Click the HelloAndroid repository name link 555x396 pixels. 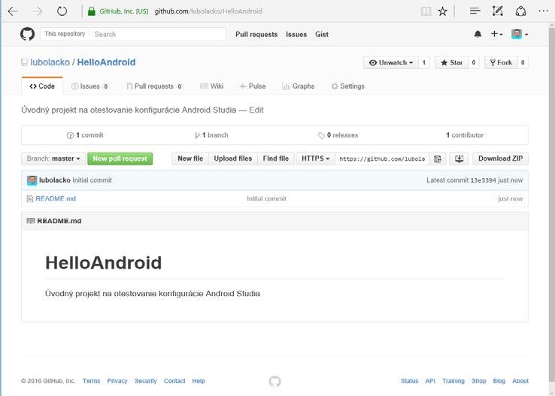106,62
